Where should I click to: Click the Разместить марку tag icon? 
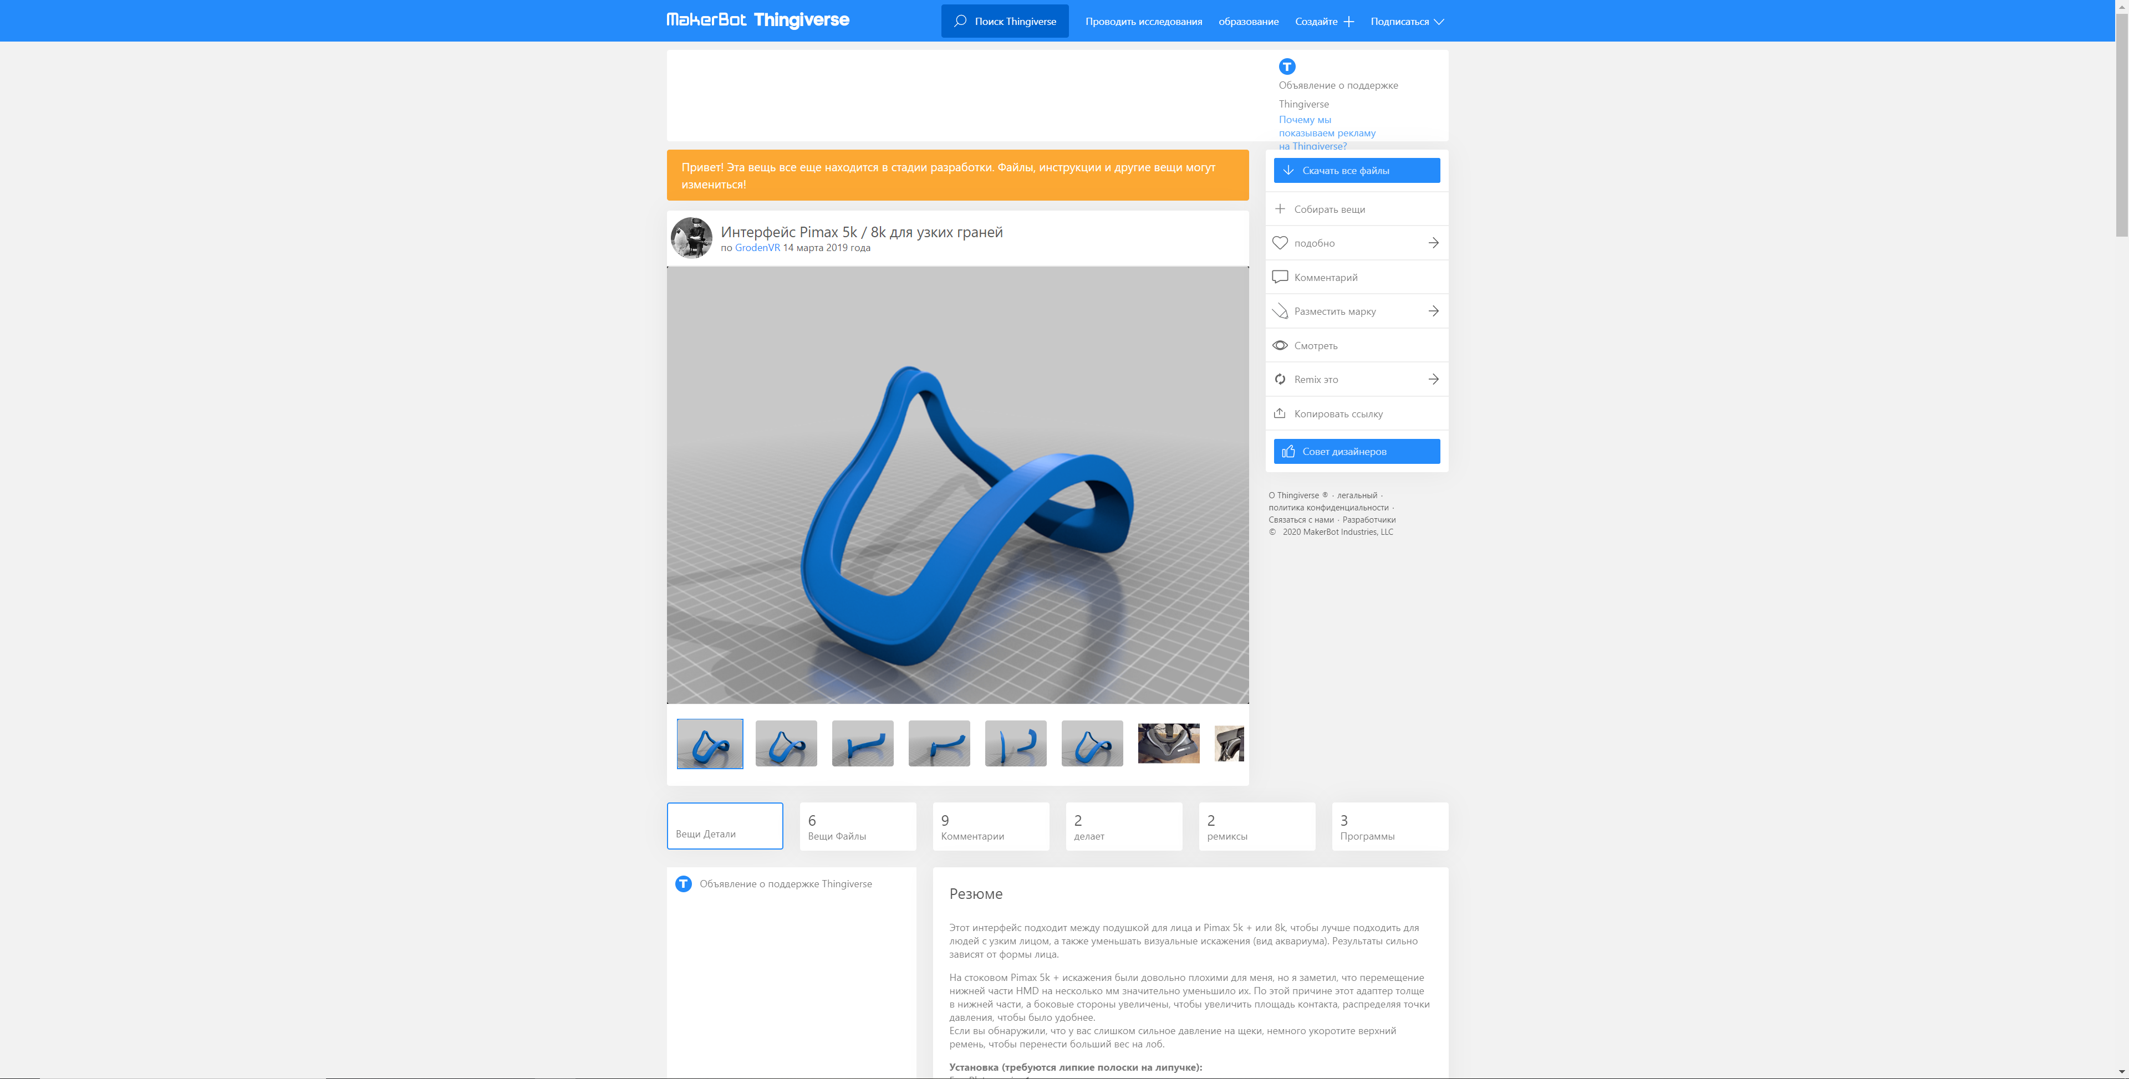coord(1280,311)
